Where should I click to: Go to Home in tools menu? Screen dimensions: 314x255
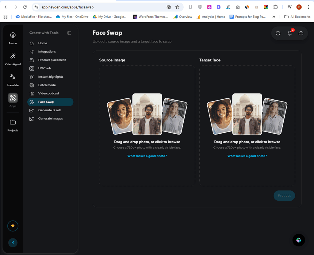click(x=50, y=43)
